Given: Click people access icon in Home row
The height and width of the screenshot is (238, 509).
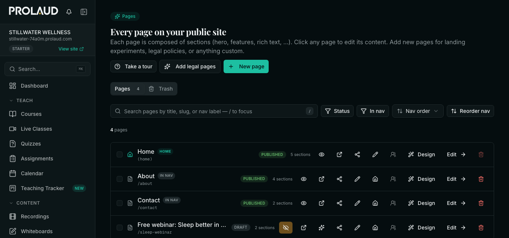Looking at the screenshot, I should tap(393, 154).
